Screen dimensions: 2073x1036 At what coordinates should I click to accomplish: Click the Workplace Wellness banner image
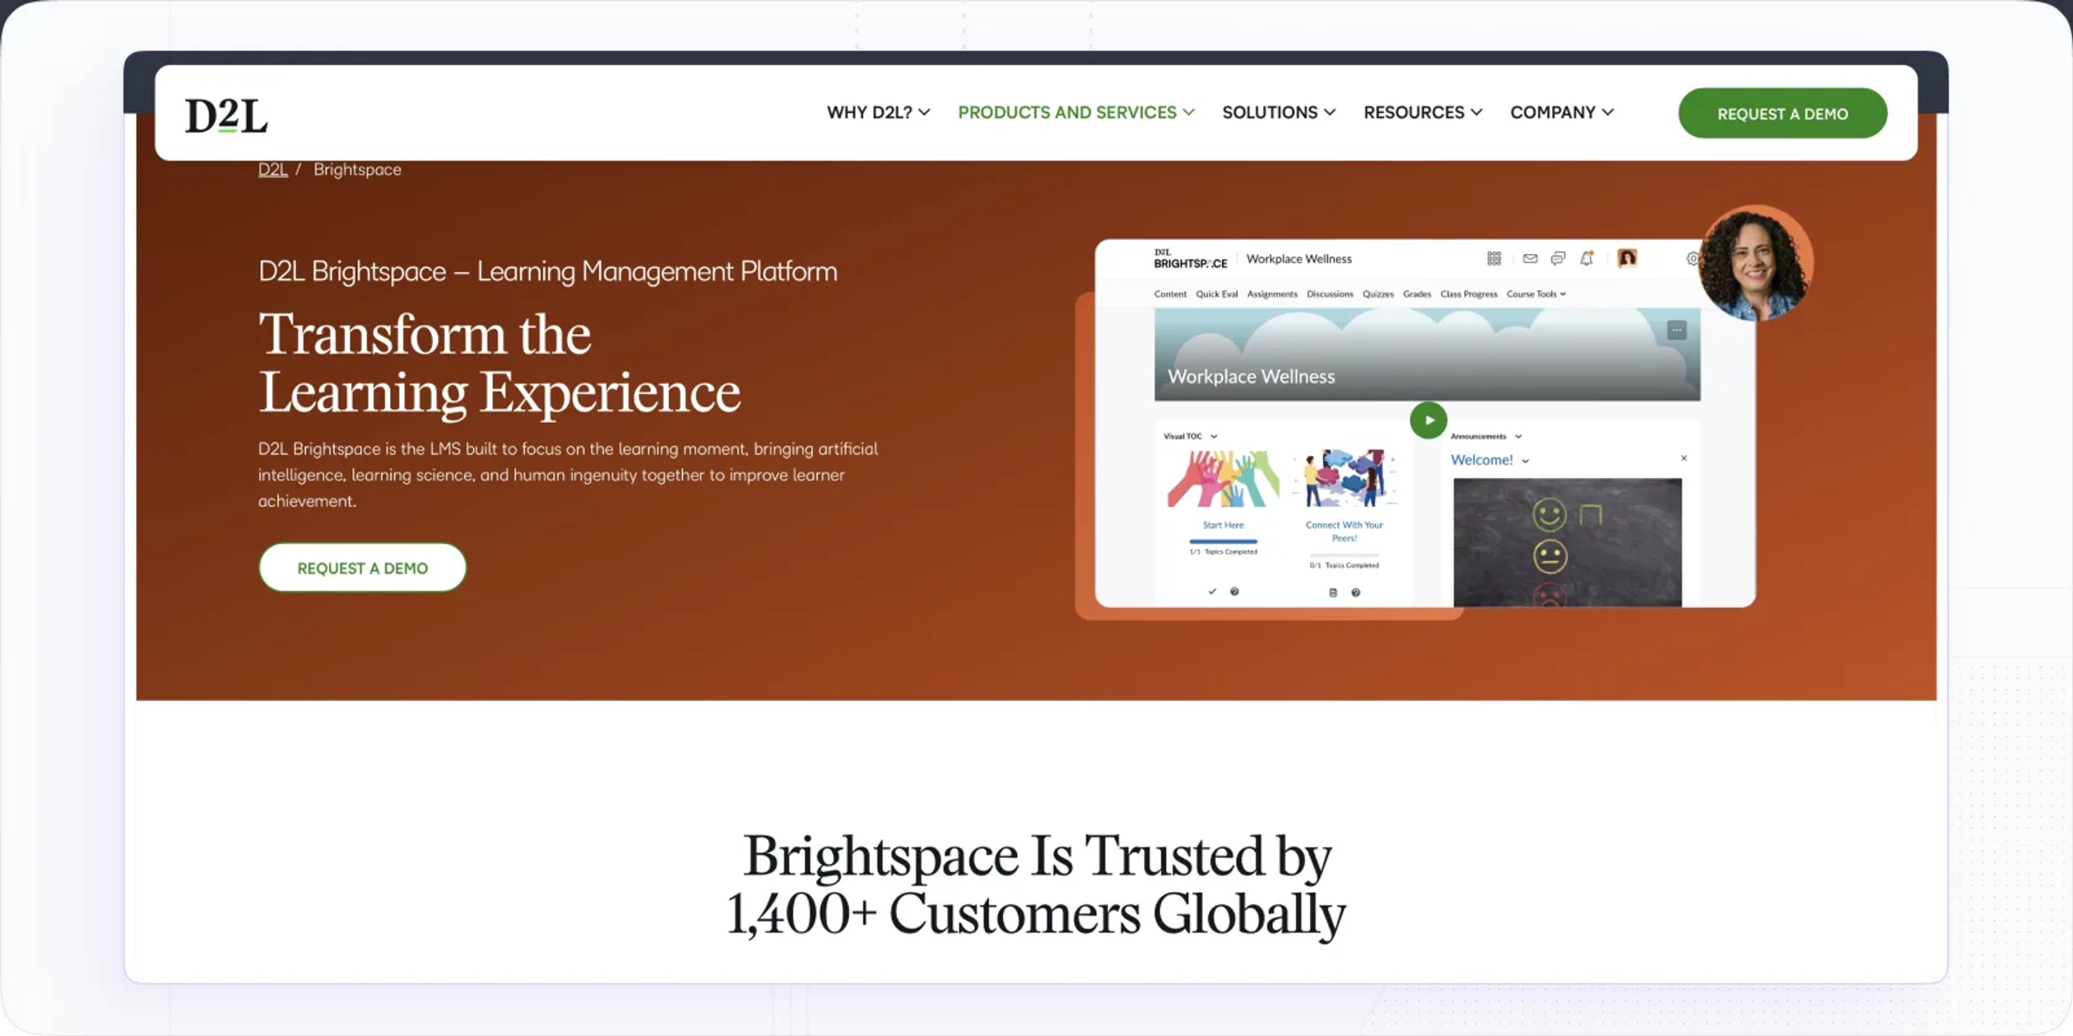click(1427, 354)
